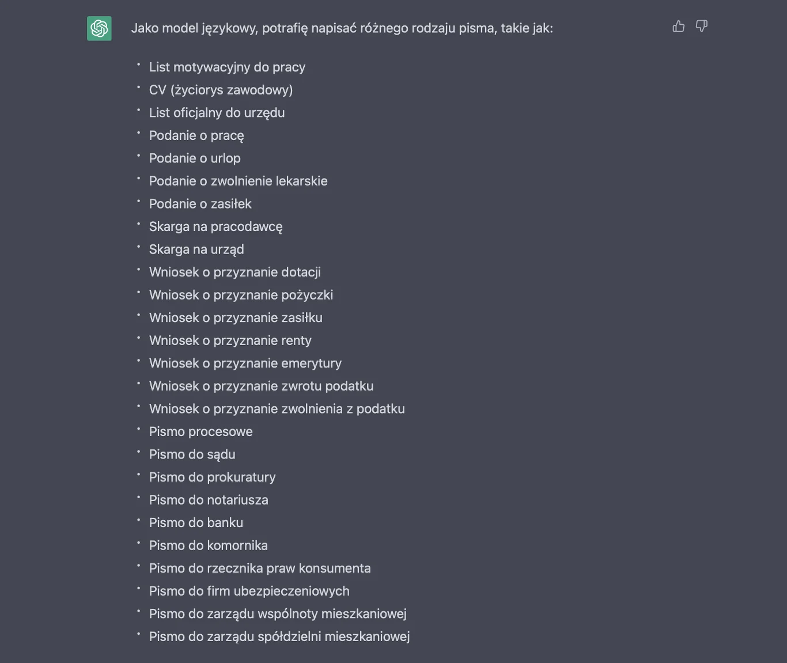Click 'Wniosek o przyznanie emerytury' item
Image resolution: width=787 pixels, height=663 pixels.
coord(245,363)
